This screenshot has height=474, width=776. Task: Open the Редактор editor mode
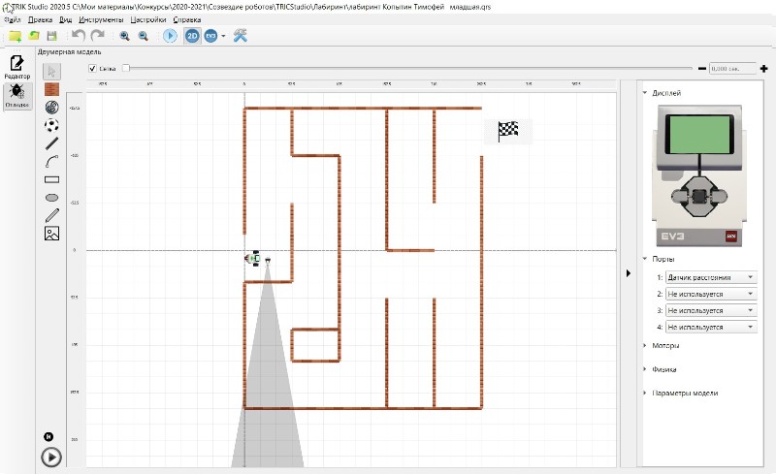pyautogui.click(x=16, y=66)
